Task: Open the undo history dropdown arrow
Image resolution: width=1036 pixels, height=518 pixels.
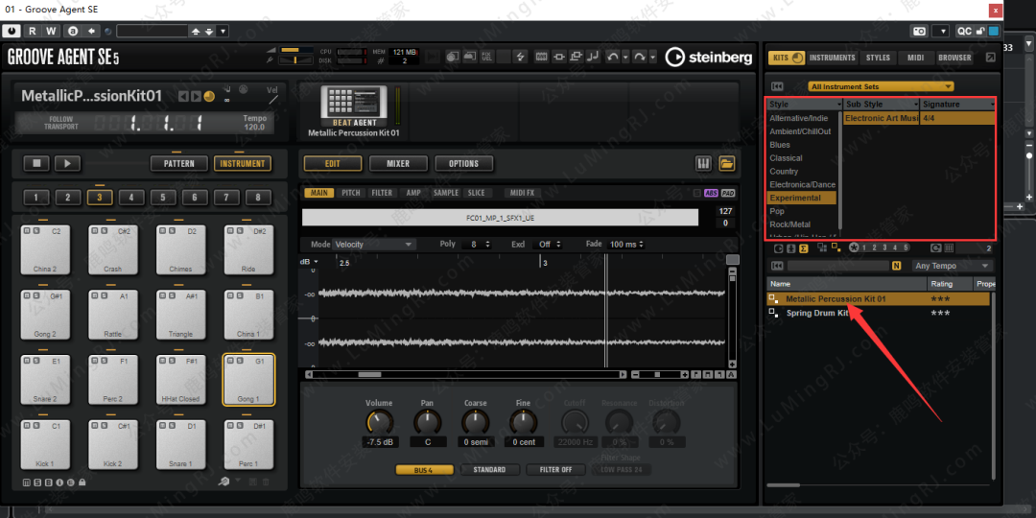Action: point(625,58)
